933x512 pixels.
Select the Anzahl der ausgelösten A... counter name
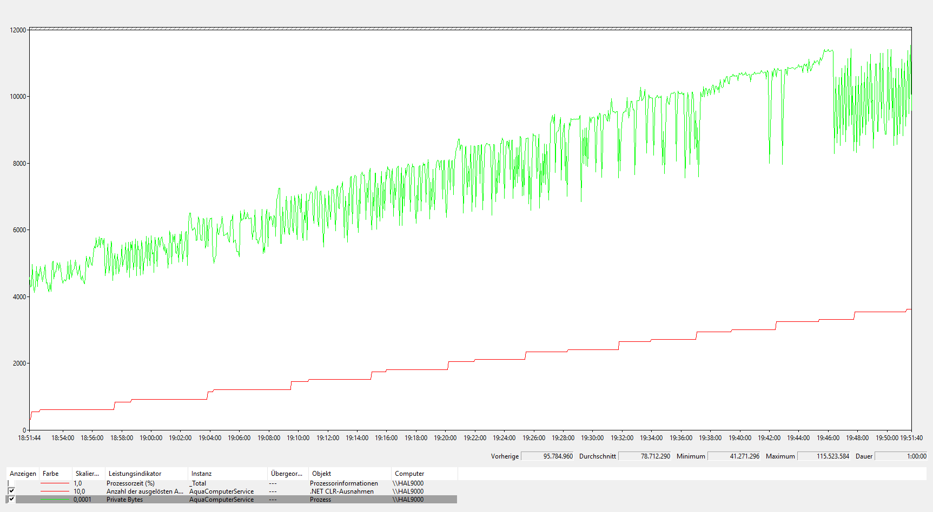click(x=144, y=491)
